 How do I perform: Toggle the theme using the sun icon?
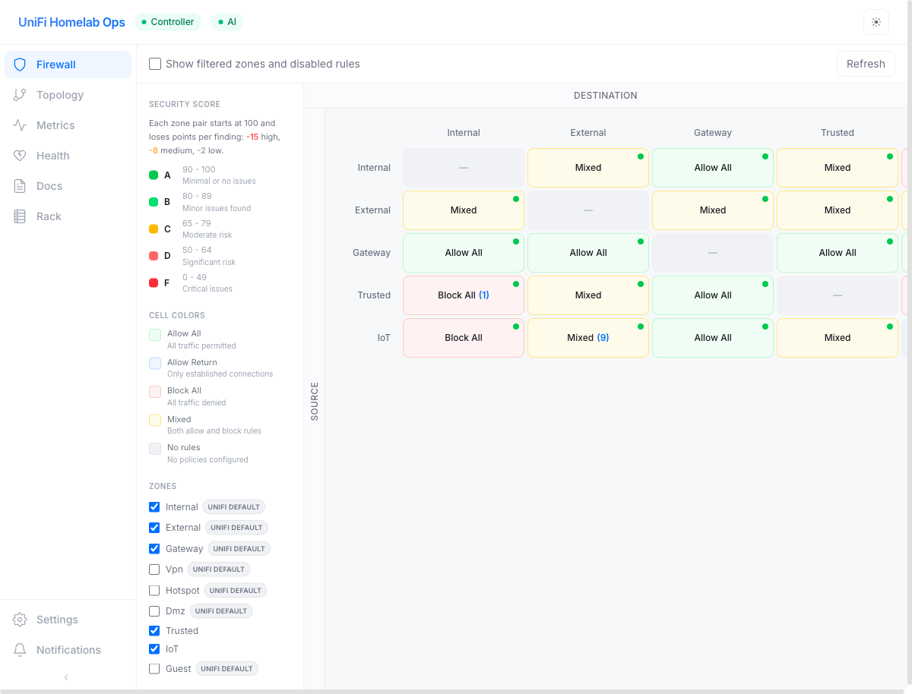(x=876, y=22)
